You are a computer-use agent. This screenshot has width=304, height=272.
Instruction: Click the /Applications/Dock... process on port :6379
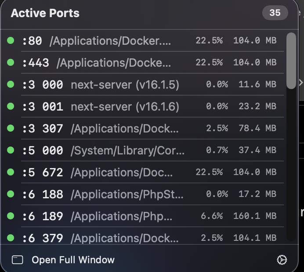click(x=124, y=238)
